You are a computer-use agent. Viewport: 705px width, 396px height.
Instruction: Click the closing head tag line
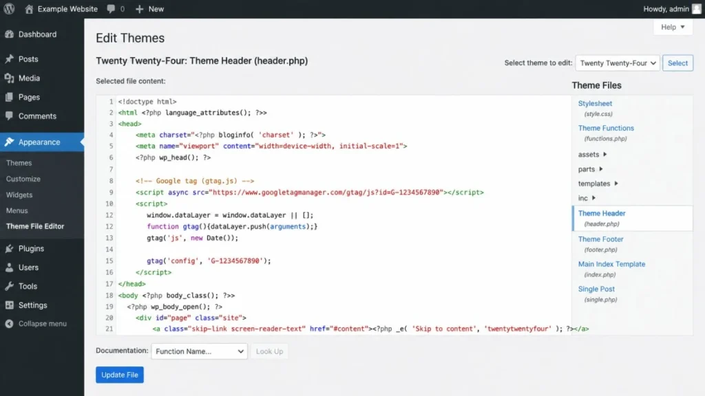tap(131, 284)
